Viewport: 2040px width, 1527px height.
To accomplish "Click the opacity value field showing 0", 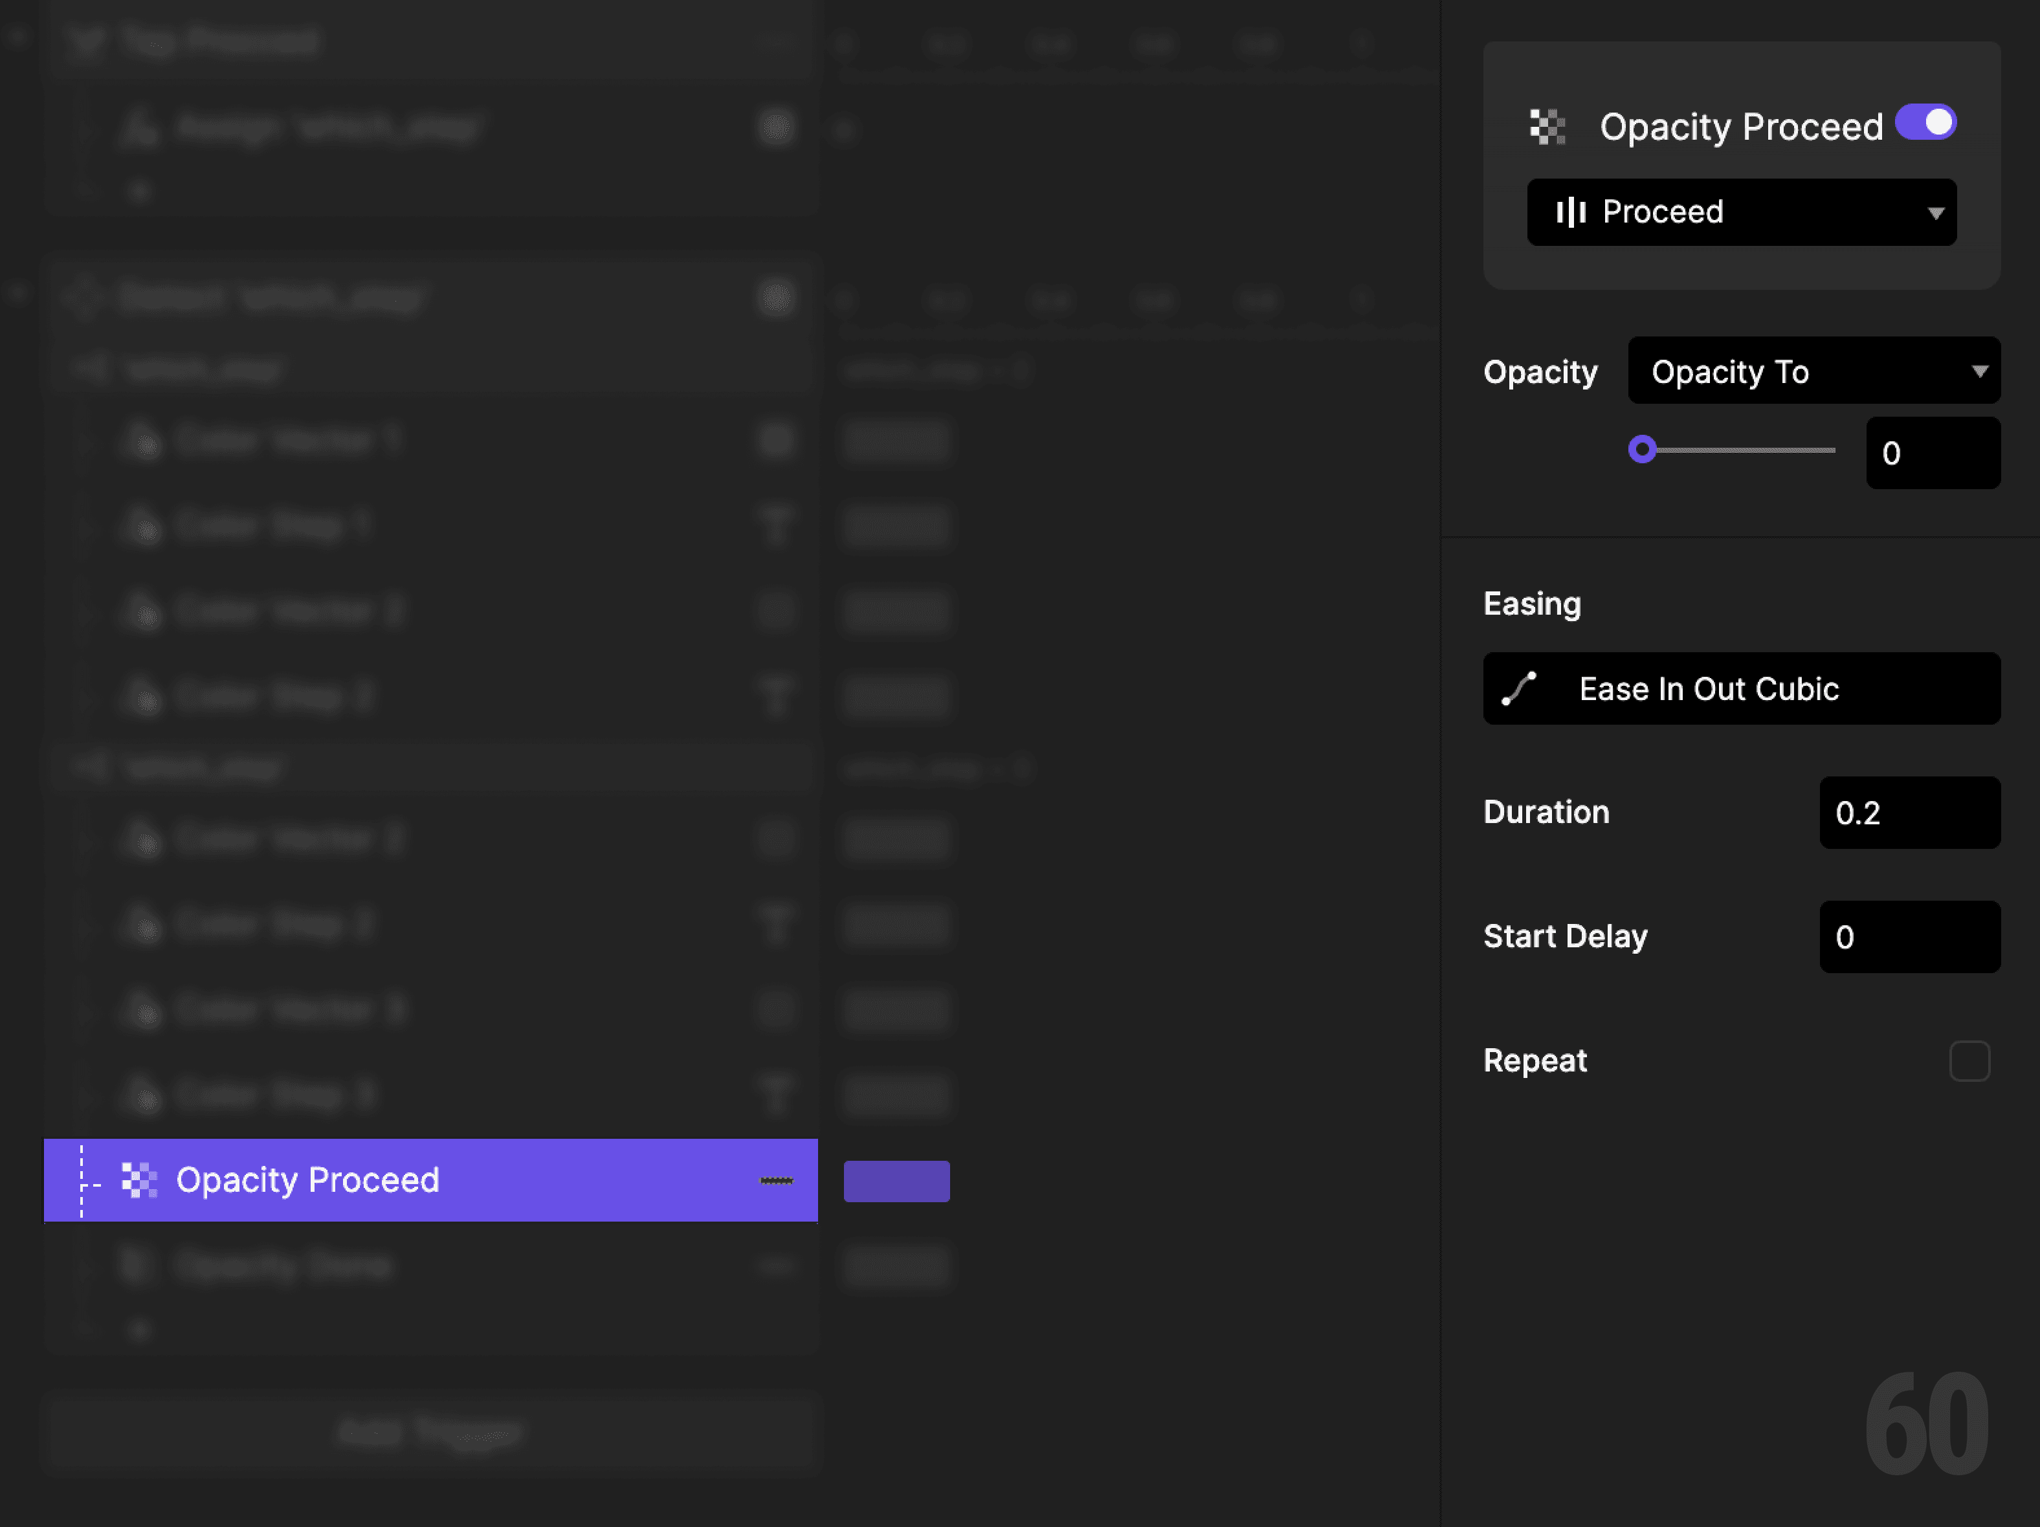I will point(1932,453).
